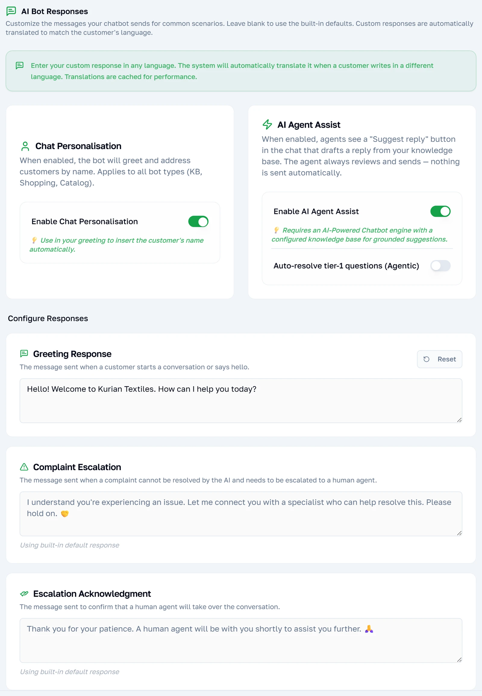Enable Auto-resolve tier-1 questions toggle
The image size is (482, 696).
click(x=440, y=266)
